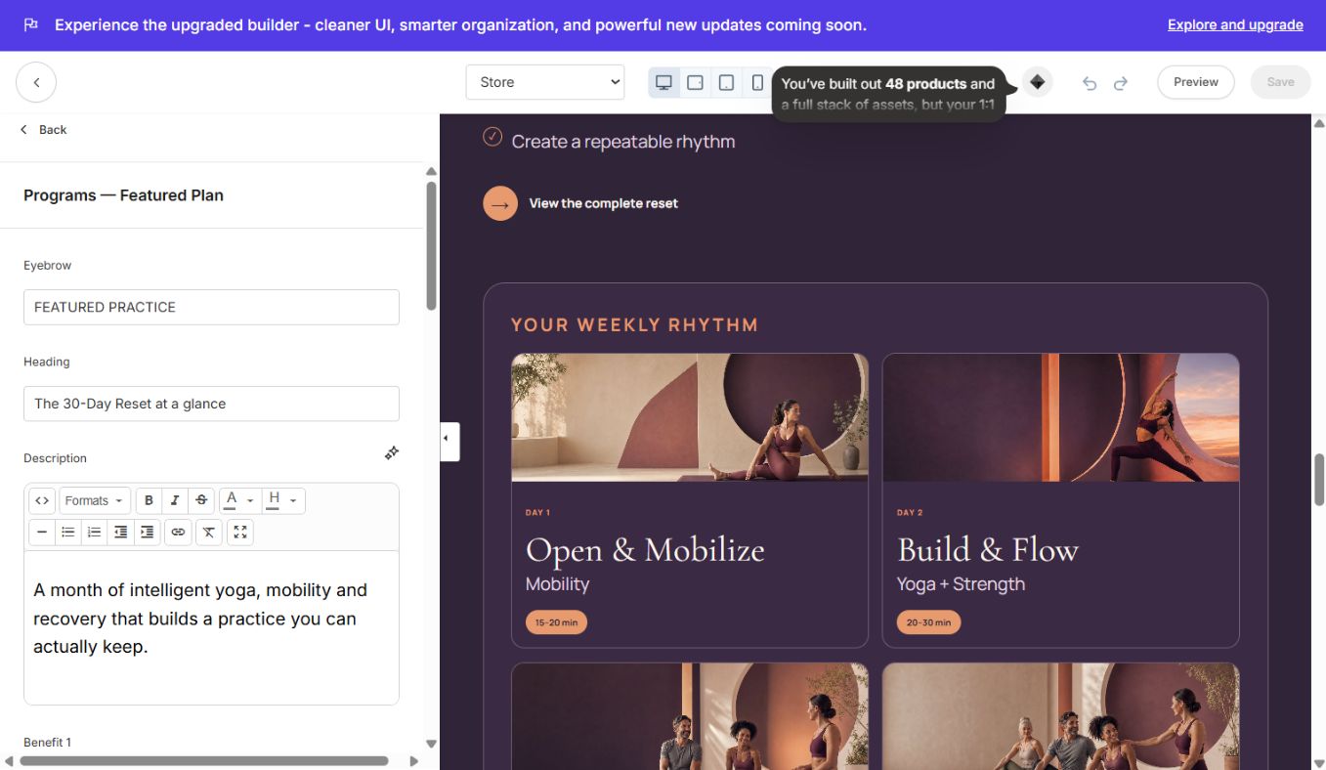Screen dimensions: 1326x770
Task: Click the Open & Mobilize card image
Action: (x=690, y=417)
